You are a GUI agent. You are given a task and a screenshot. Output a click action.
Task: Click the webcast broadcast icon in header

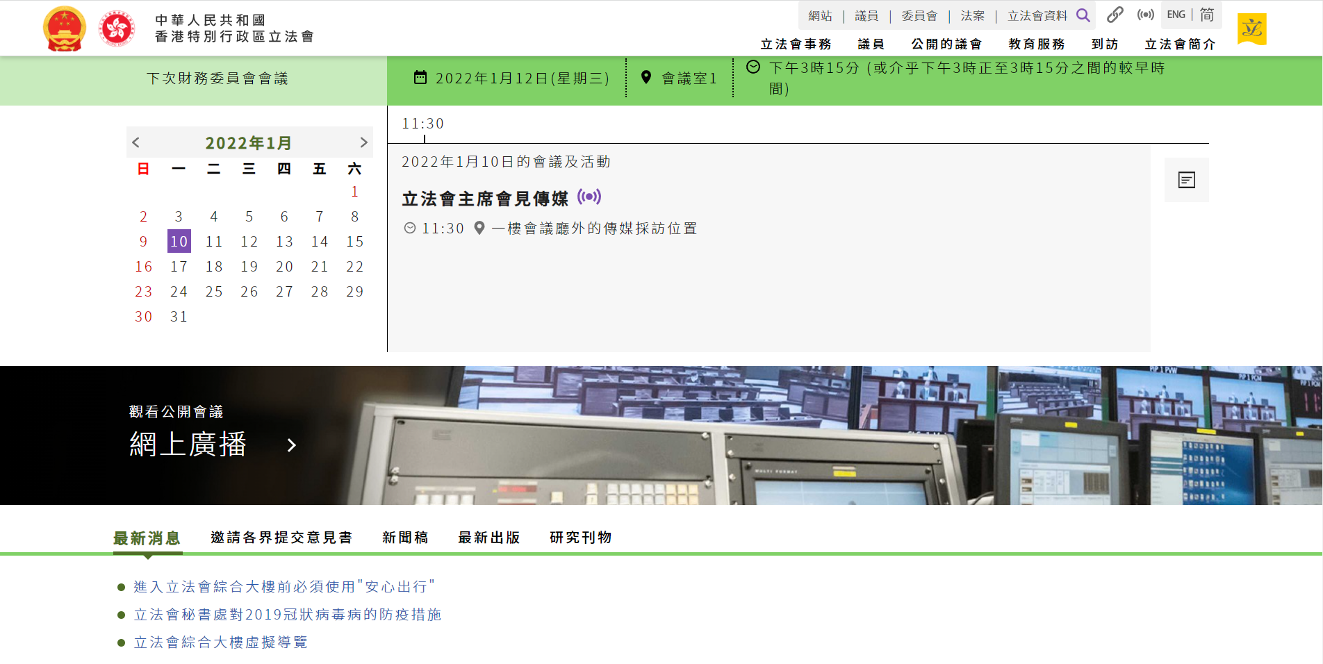(x=1145, y=15)
